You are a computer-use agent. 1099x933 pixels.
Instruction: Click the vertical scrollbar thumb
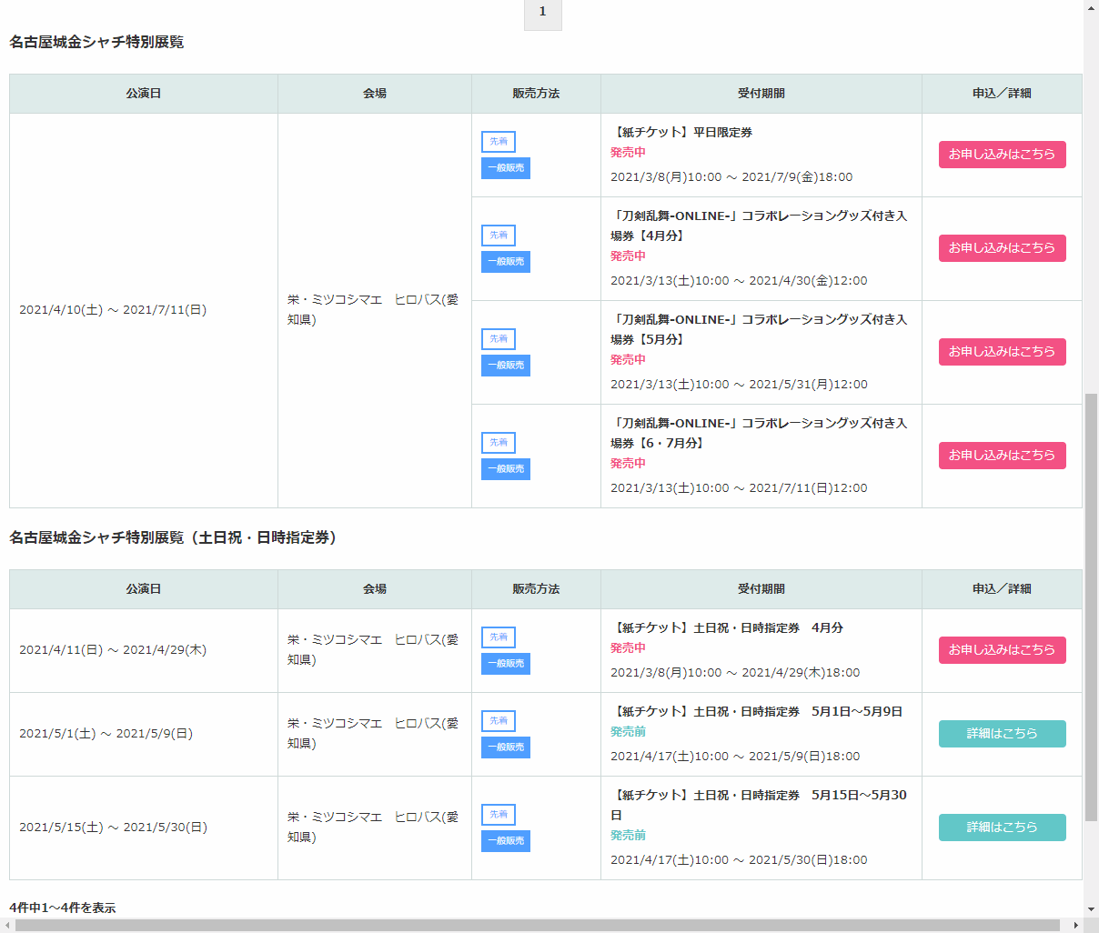(1091, 605)
